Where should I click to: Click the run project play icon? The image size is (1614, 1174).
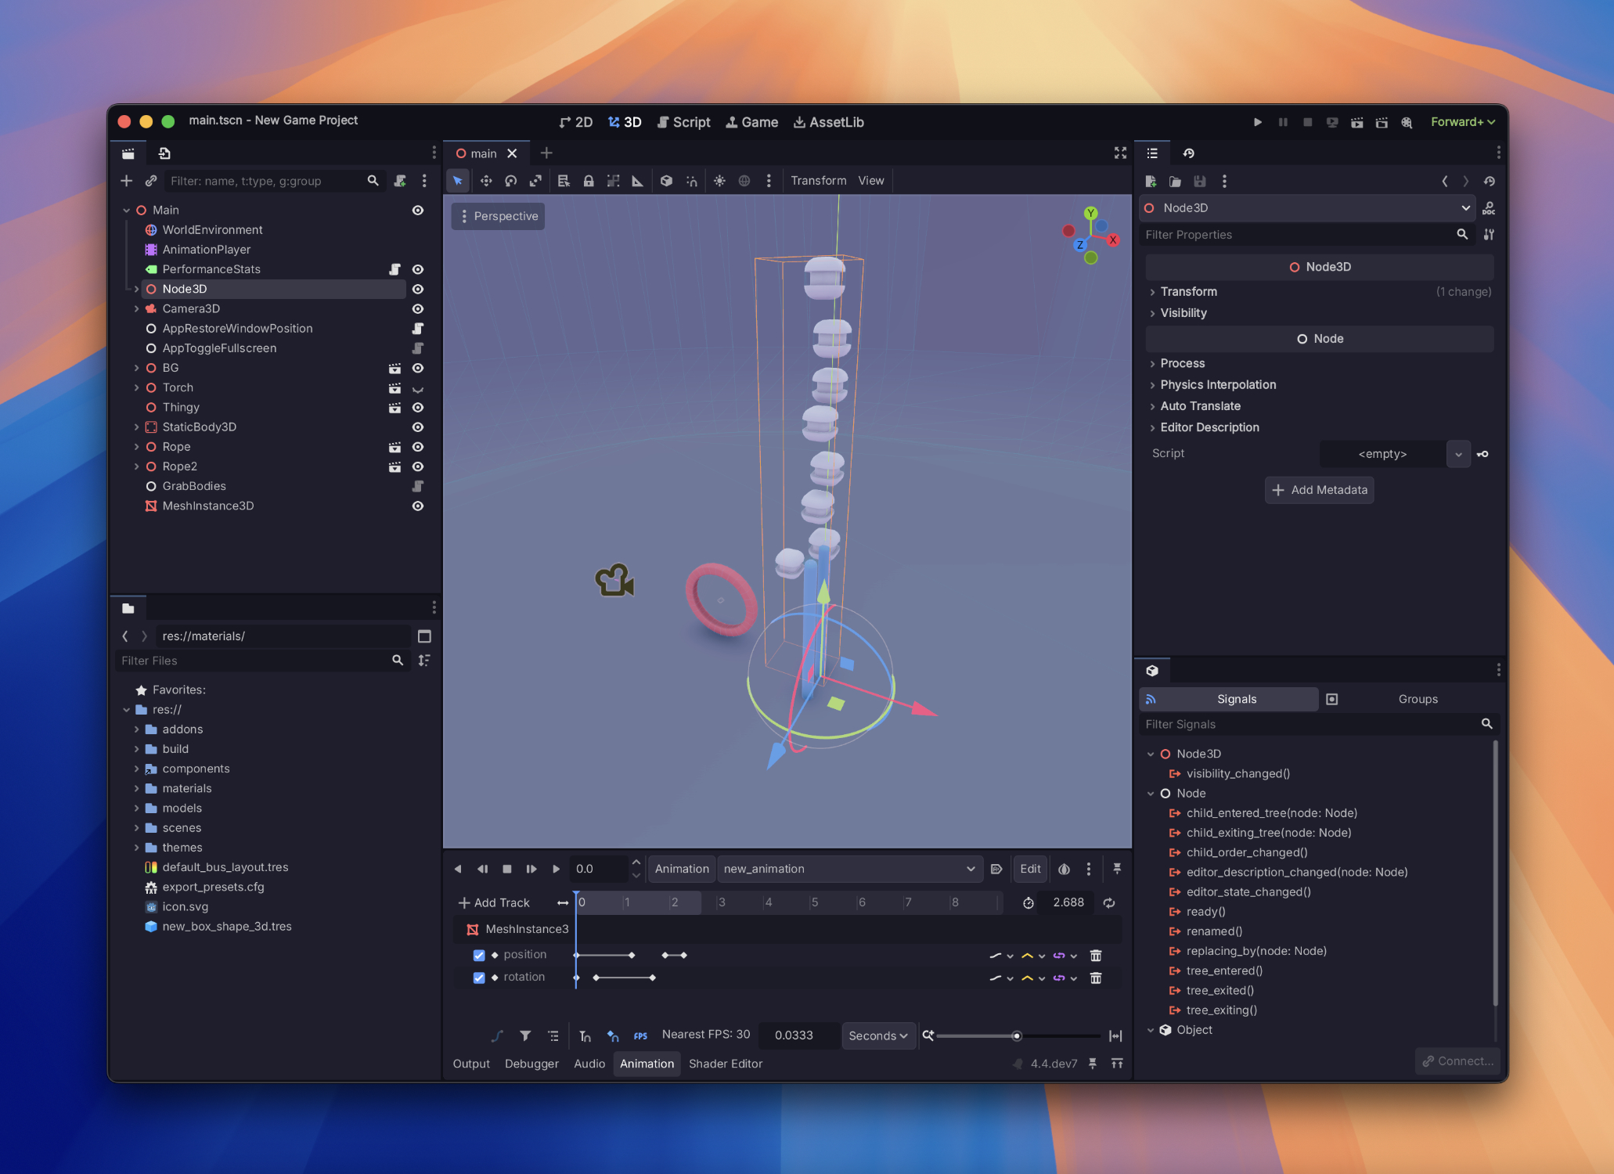tap(1257, 122)
